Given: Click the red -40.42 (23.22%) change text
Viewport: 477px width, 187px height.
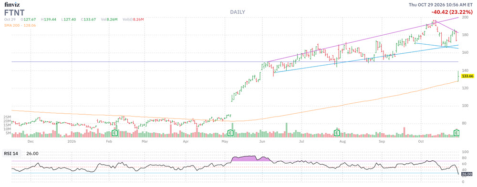Looking at the screenshot, I should [x=451, y=12].
